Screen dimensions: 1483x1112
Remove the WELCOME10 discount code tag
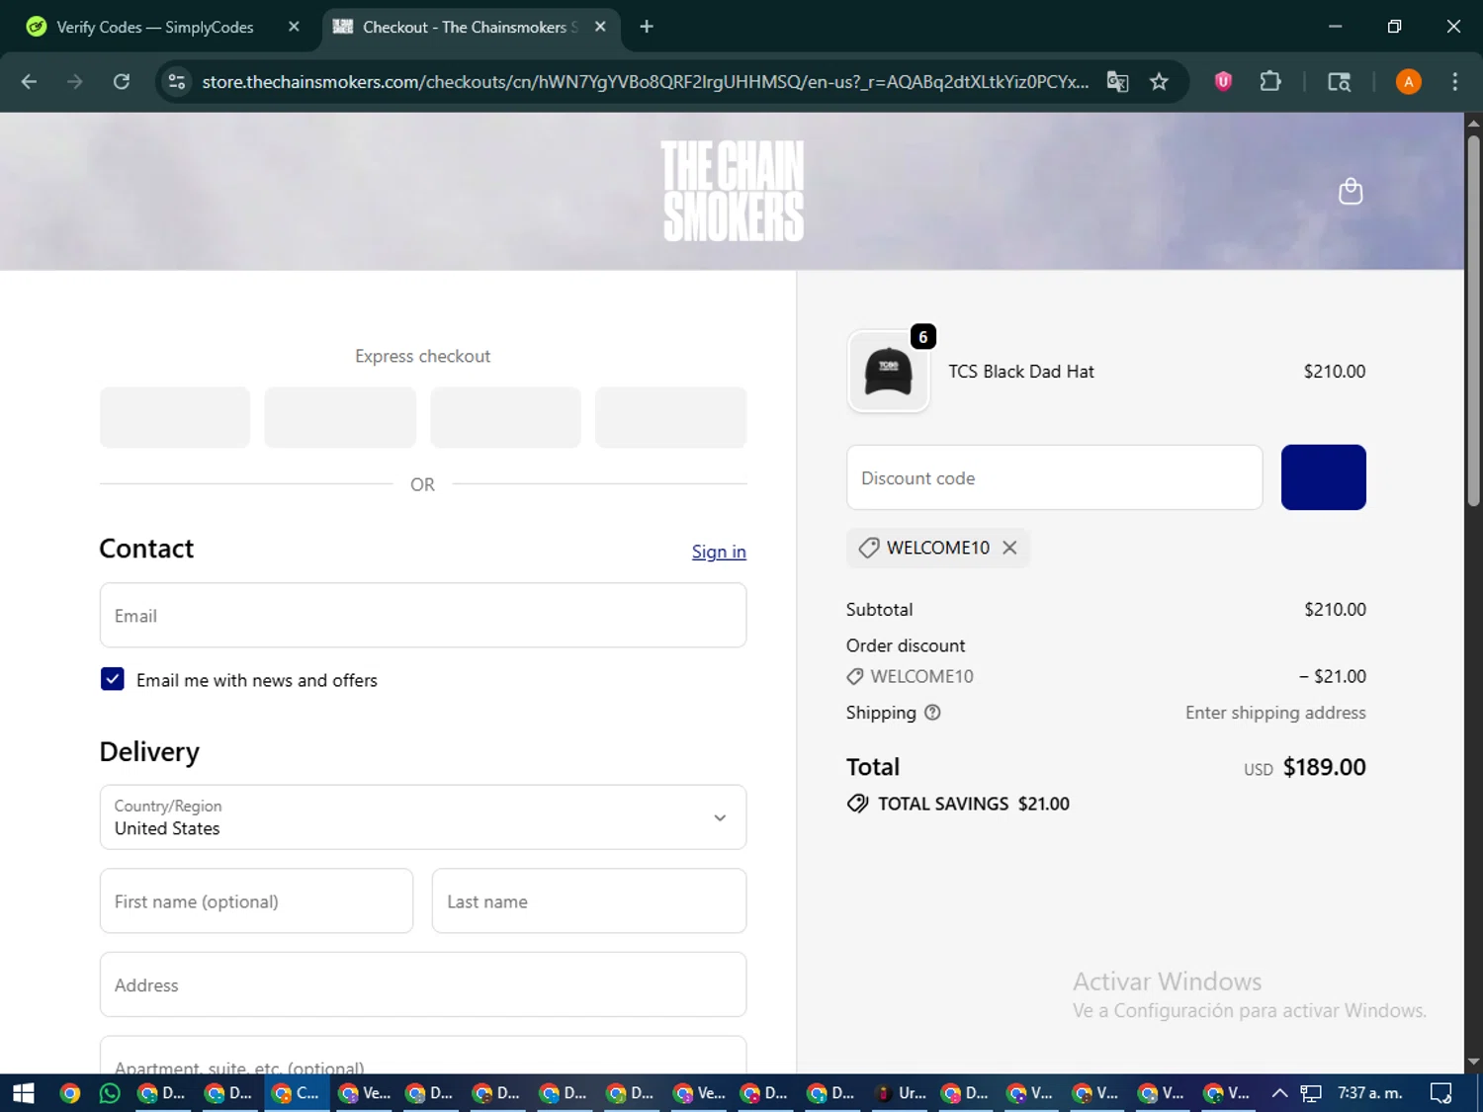(1009, 548)
